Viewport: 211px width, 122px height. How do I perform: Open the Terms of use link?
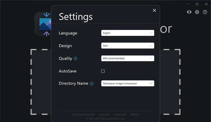pos(104,114)
